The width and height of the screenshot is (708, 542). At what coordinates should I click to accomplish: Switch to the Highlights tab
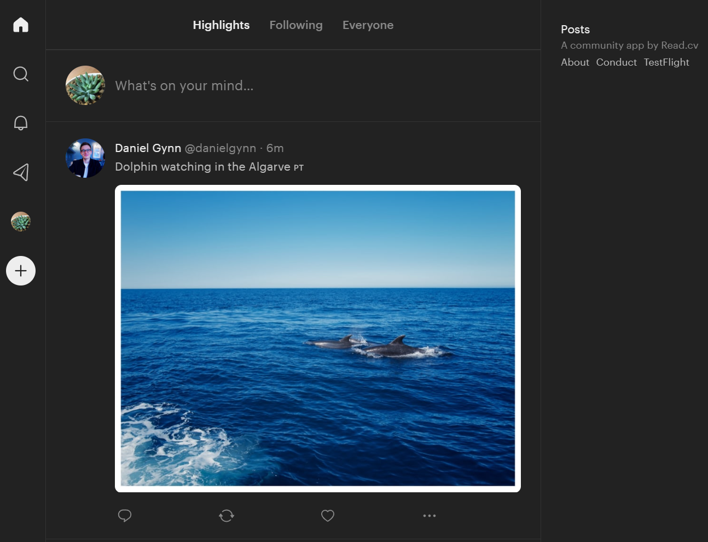[x=221, y=25]
